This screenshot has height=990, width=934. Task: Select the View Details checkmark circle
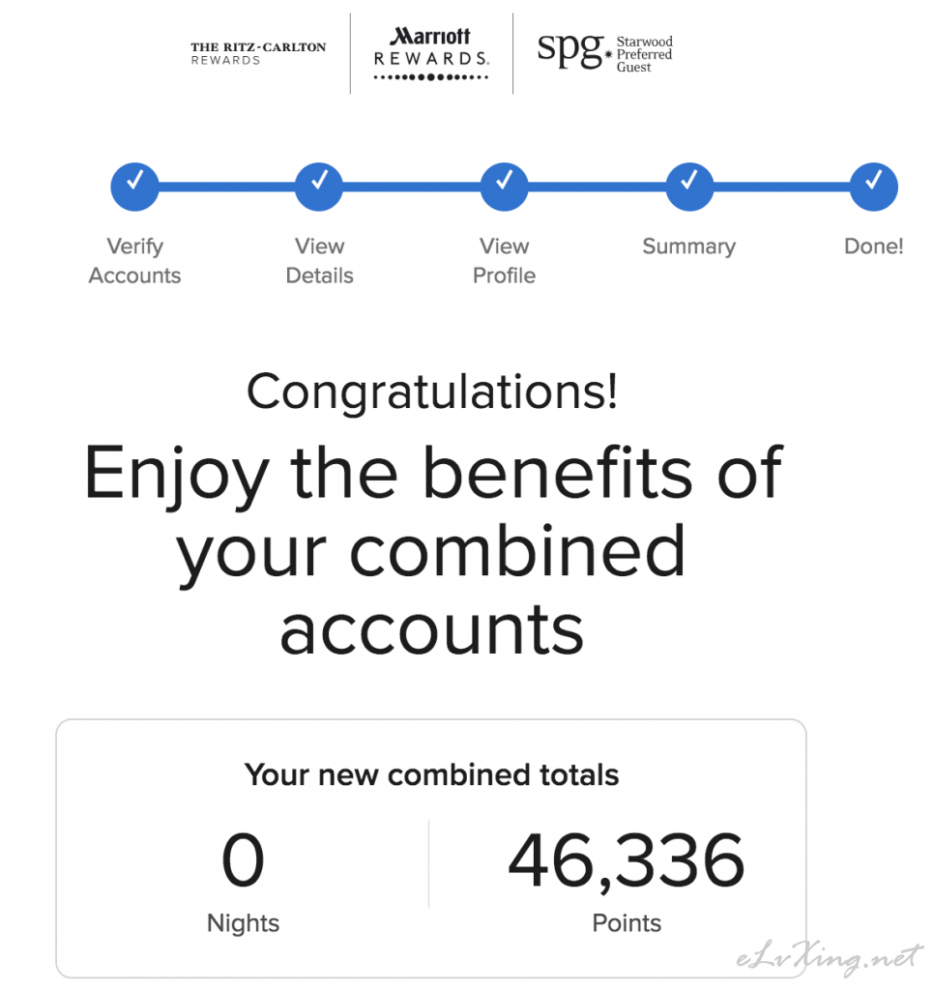click(x=319, y=187)
